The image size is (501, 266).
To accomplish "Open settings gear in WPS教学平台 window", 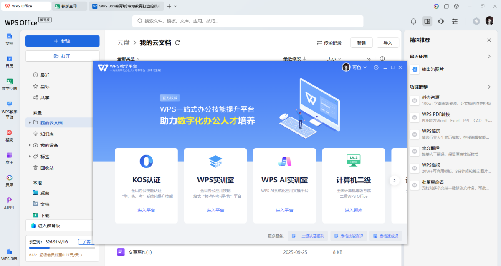I will click(376, 67).
